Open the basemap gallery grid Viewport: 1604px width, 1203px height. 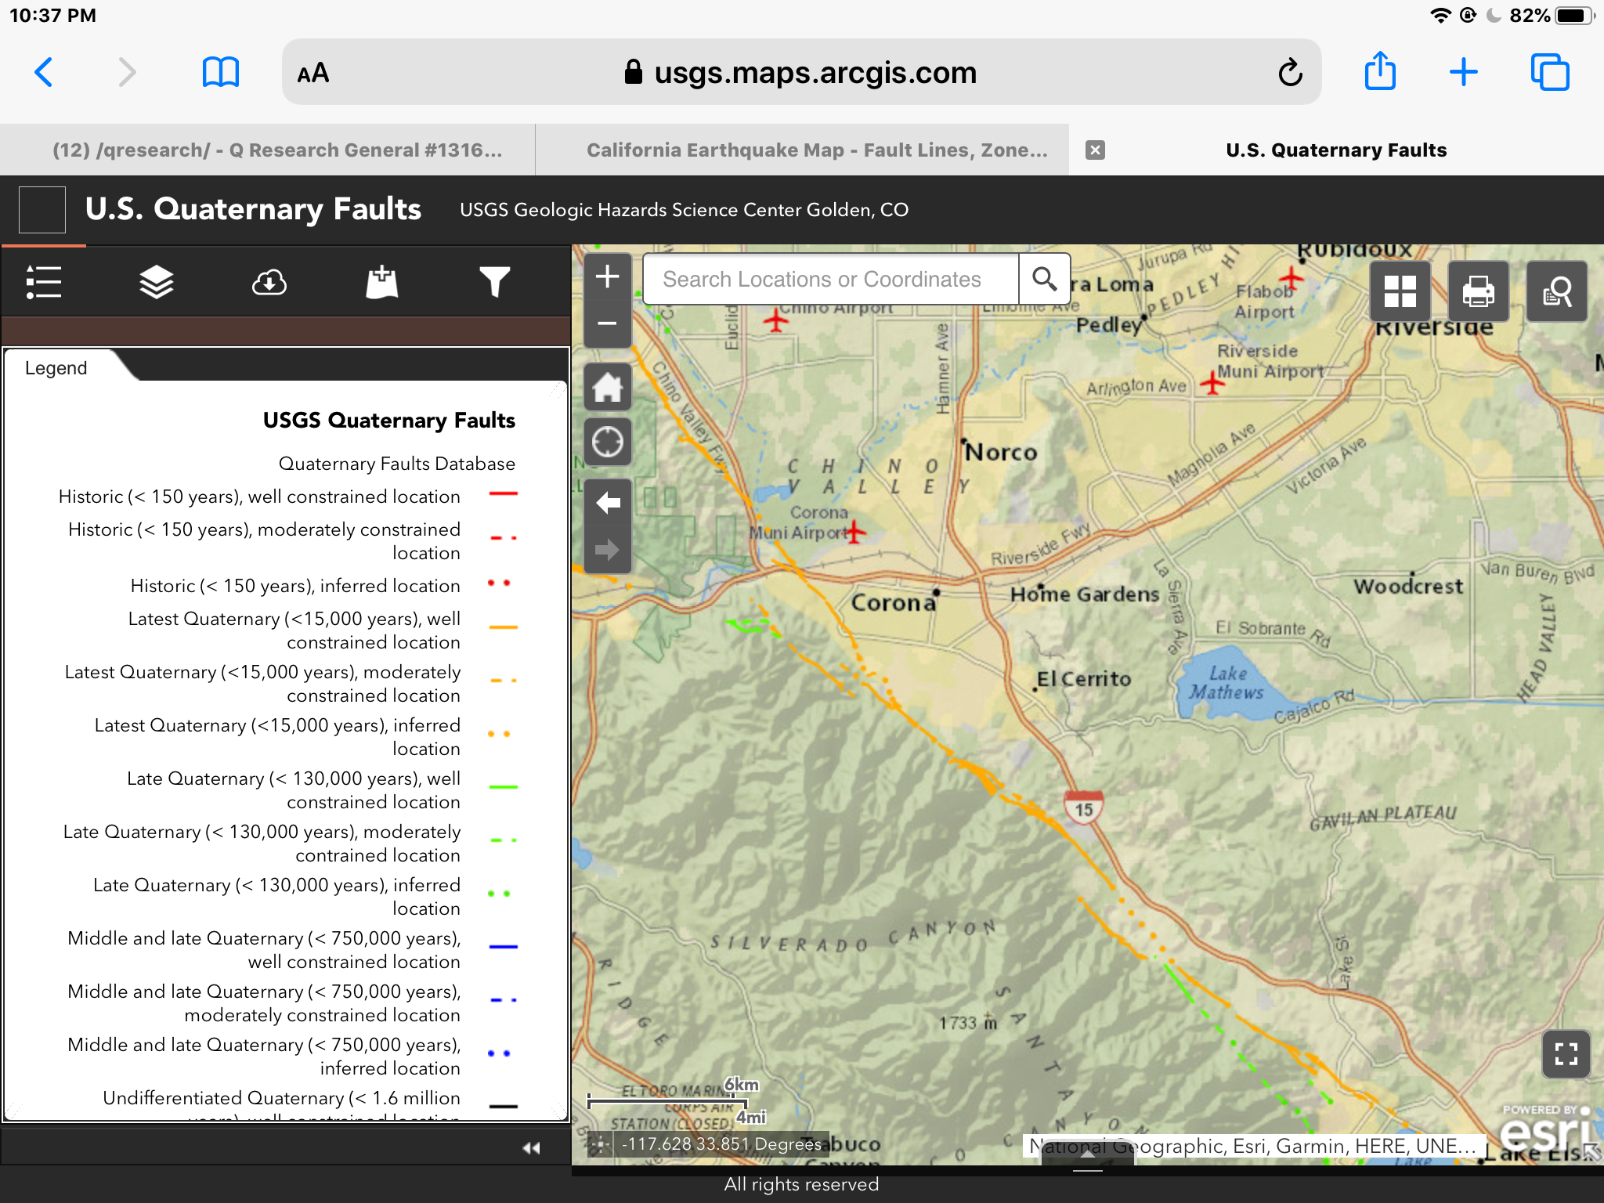point(1400,291)
